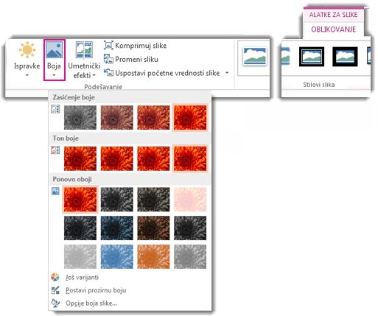Screen dimensions: 378x316
Task: Open Opcije boja slike dialog
Action: click(91, 303)
